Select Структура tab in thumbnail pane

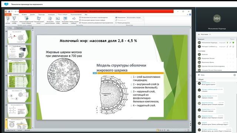click(x=19, y=28)
